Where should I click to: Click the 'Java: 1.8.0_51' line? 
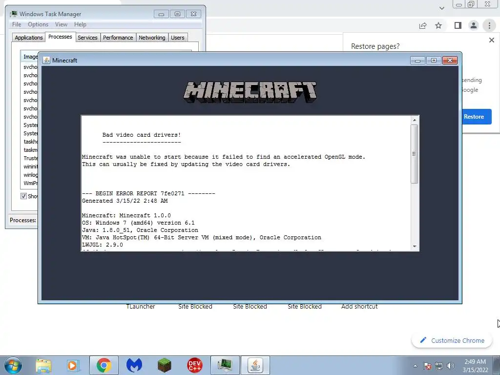point(140,230)
